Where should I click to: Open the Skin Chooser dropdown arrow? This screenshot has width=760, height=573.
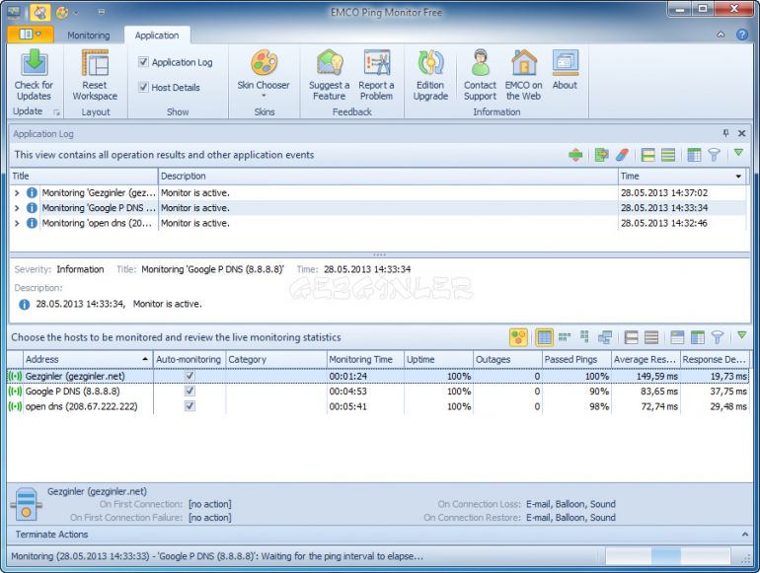click(x=264, y=96)
